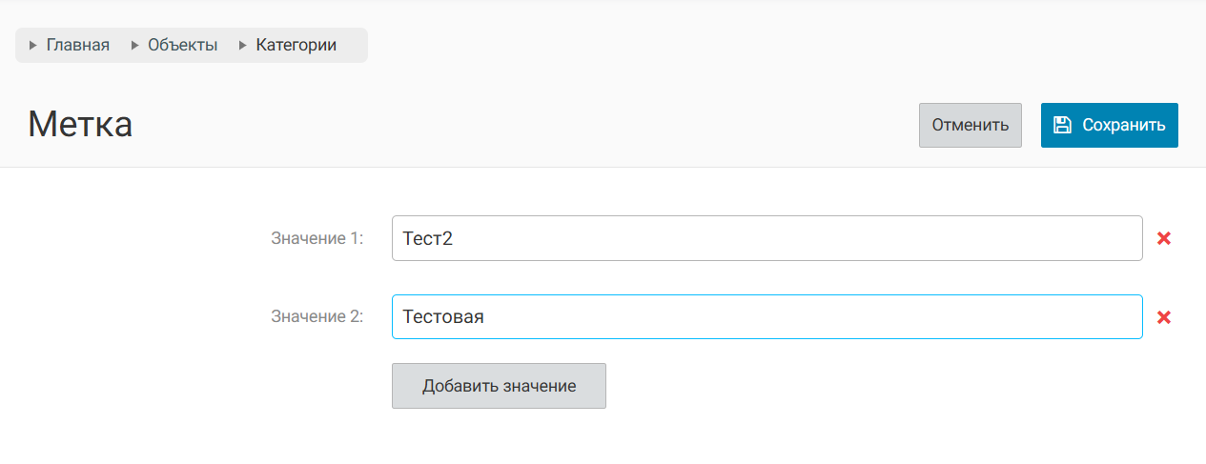The width and height of the screenshot is (1206, 464).
Task: Remove Значение 2 using red X
Action: pyautogui.click(x=1163, y=317)
